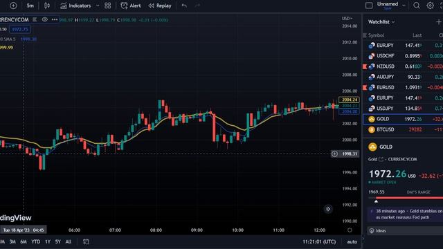
Task: Open the go to date calendar icon
Action: tap(86, 241)
